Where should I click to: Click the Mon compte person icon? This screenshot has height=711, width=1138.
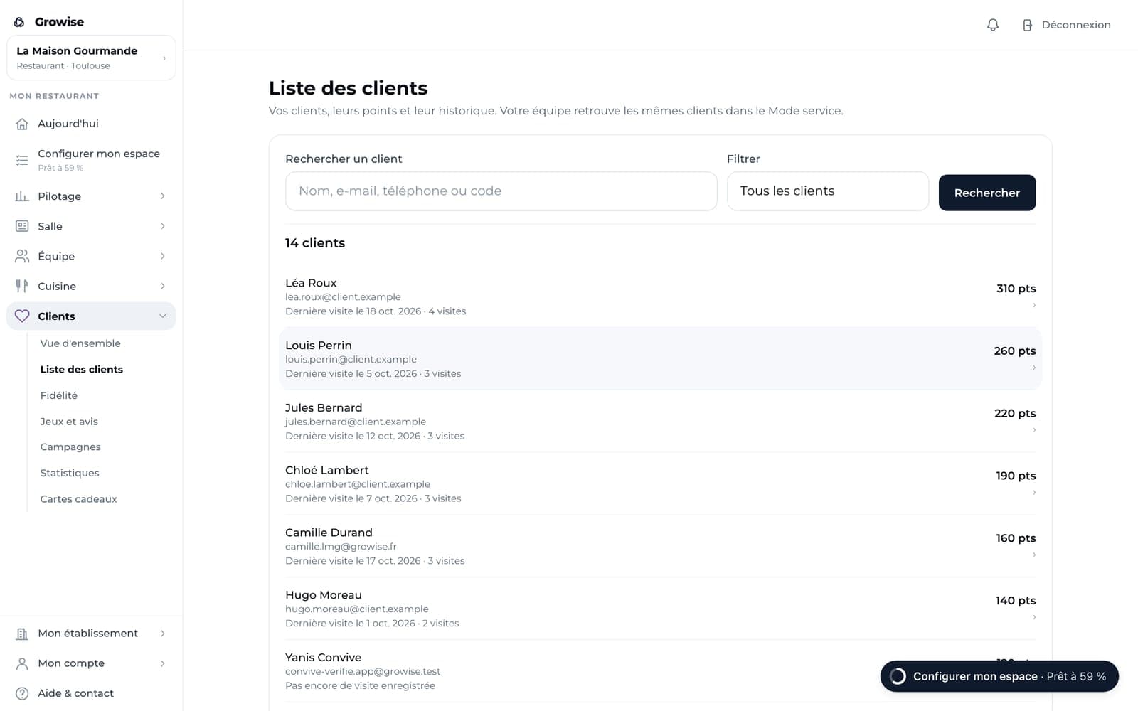tap(22, 663)
